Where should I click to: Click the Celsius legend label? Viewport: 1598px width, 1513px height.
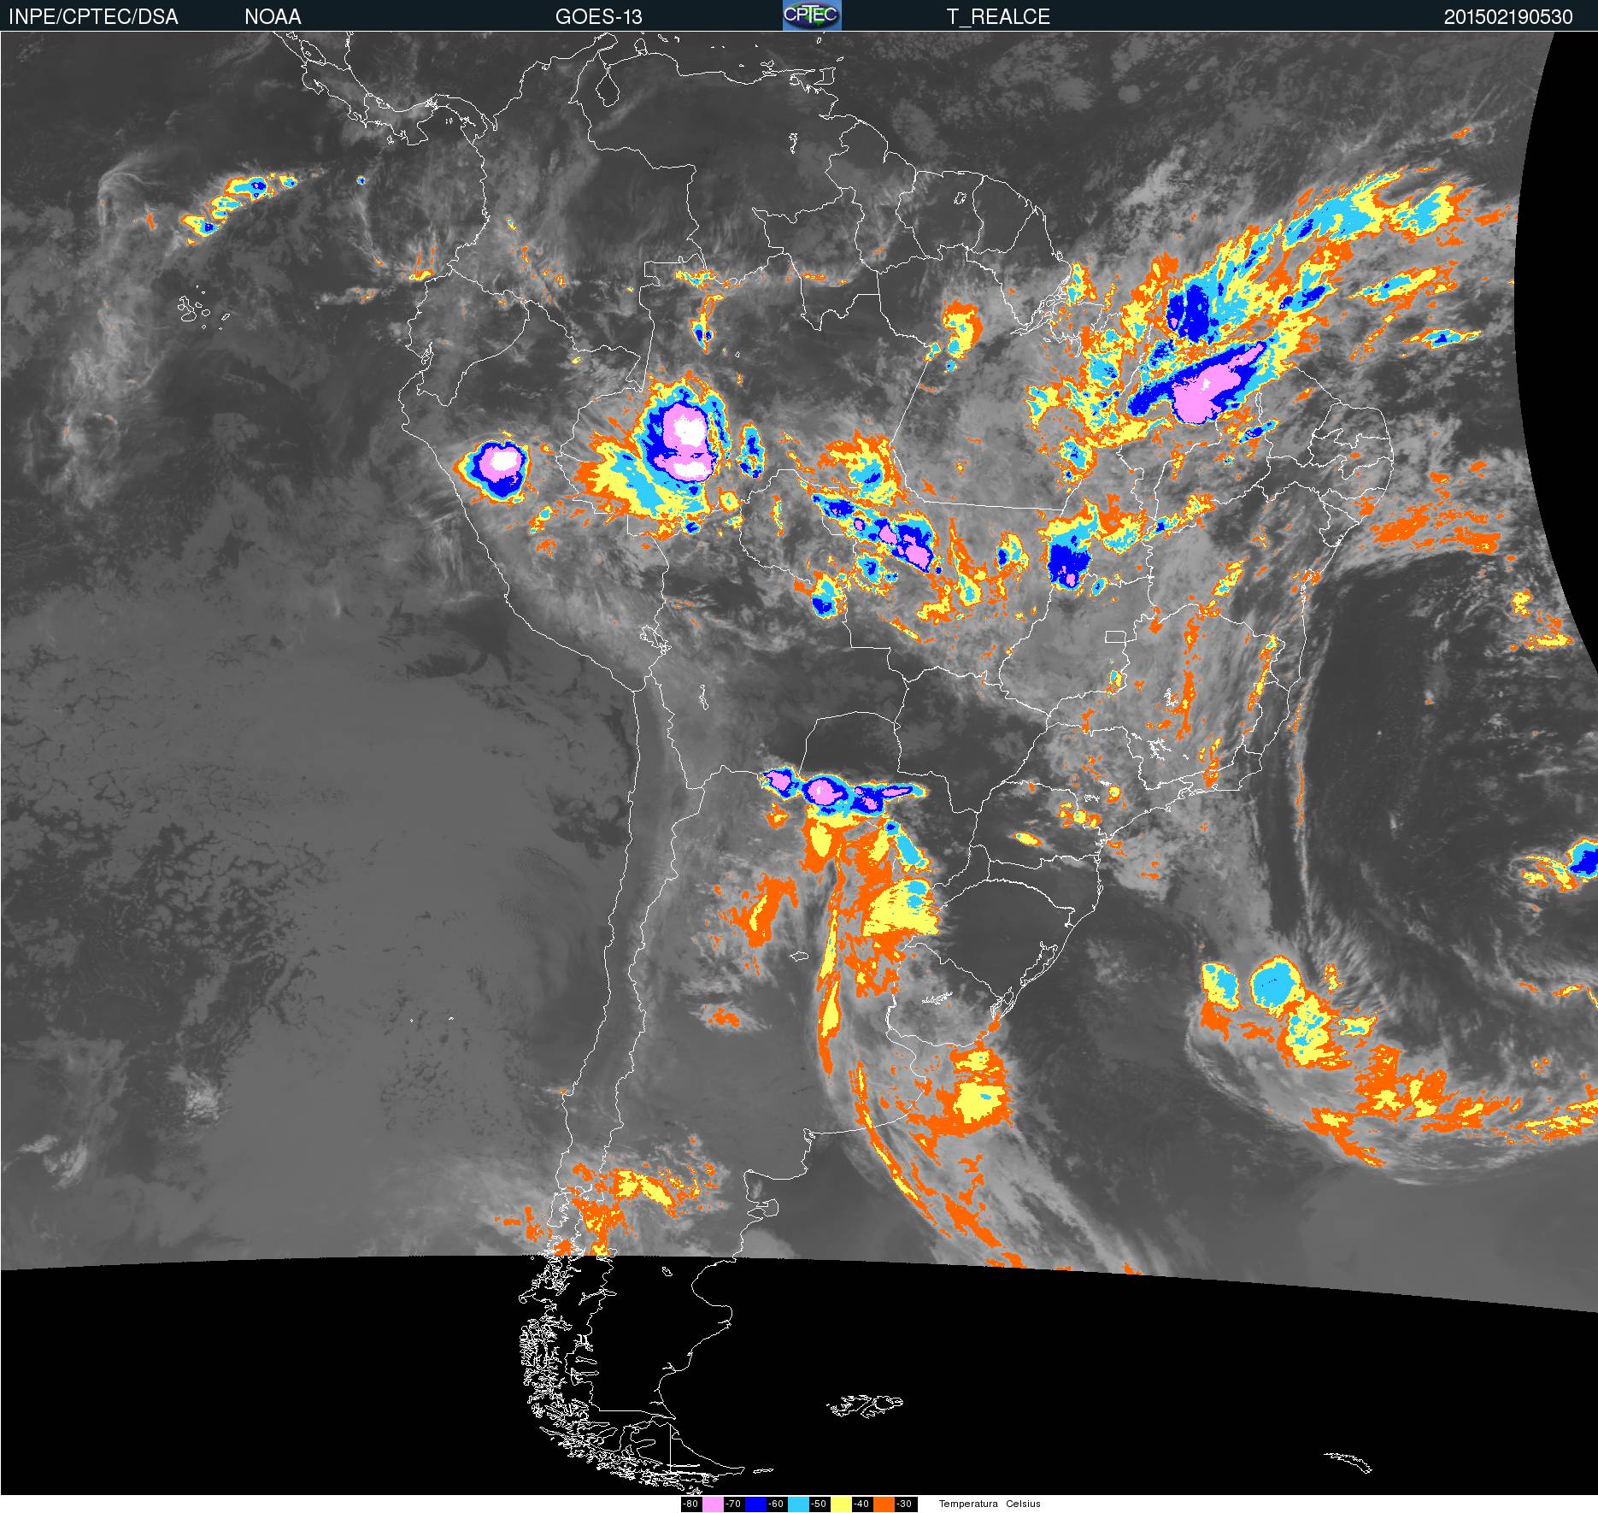[x=1023, y=1504]
